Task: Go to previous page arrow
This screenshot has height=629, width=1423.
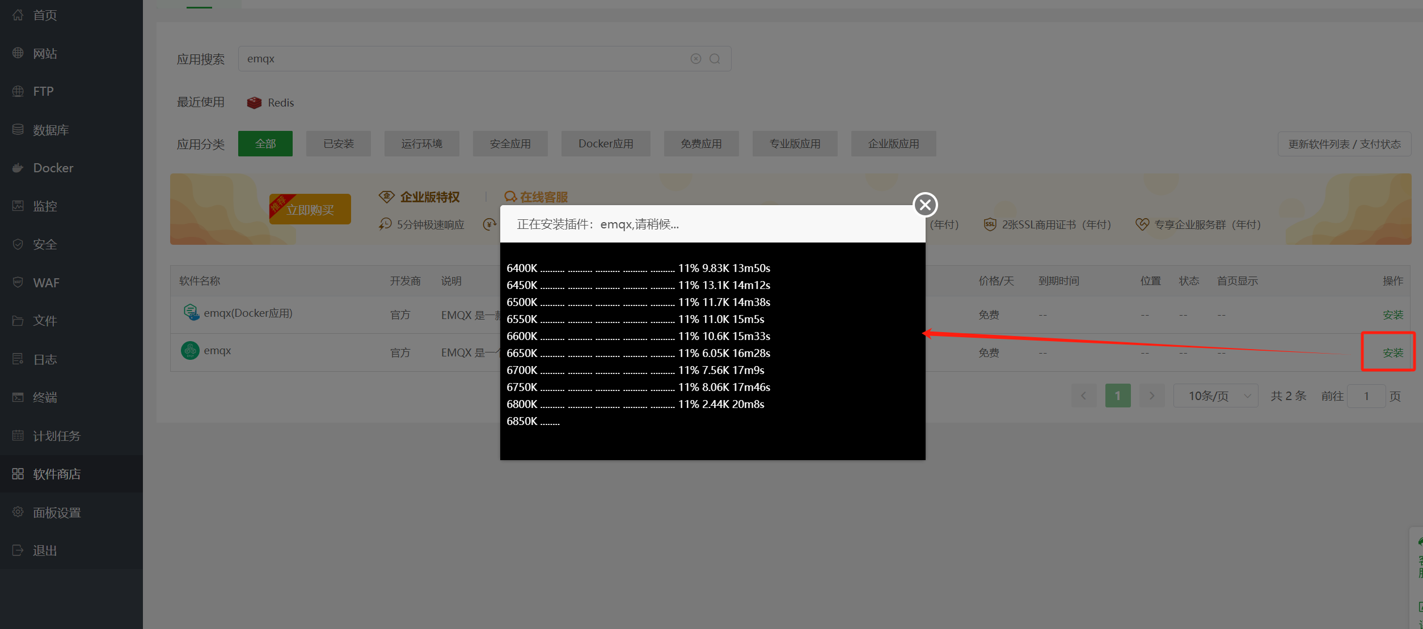Action: [x=1084, y=396]
